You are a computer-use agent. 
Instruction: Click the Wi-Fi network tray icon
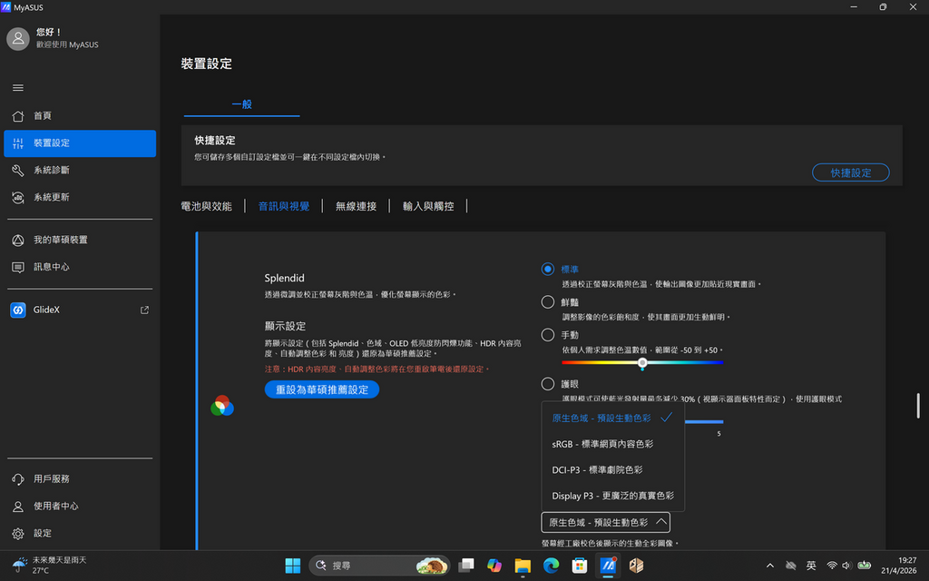(832, 566)
